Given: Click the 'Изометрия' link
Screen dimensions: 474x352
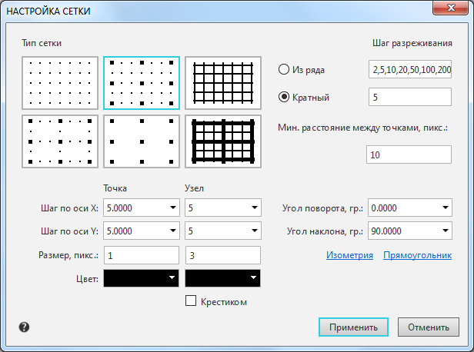Looking at the screenshot, I should [x=350, y=256].
